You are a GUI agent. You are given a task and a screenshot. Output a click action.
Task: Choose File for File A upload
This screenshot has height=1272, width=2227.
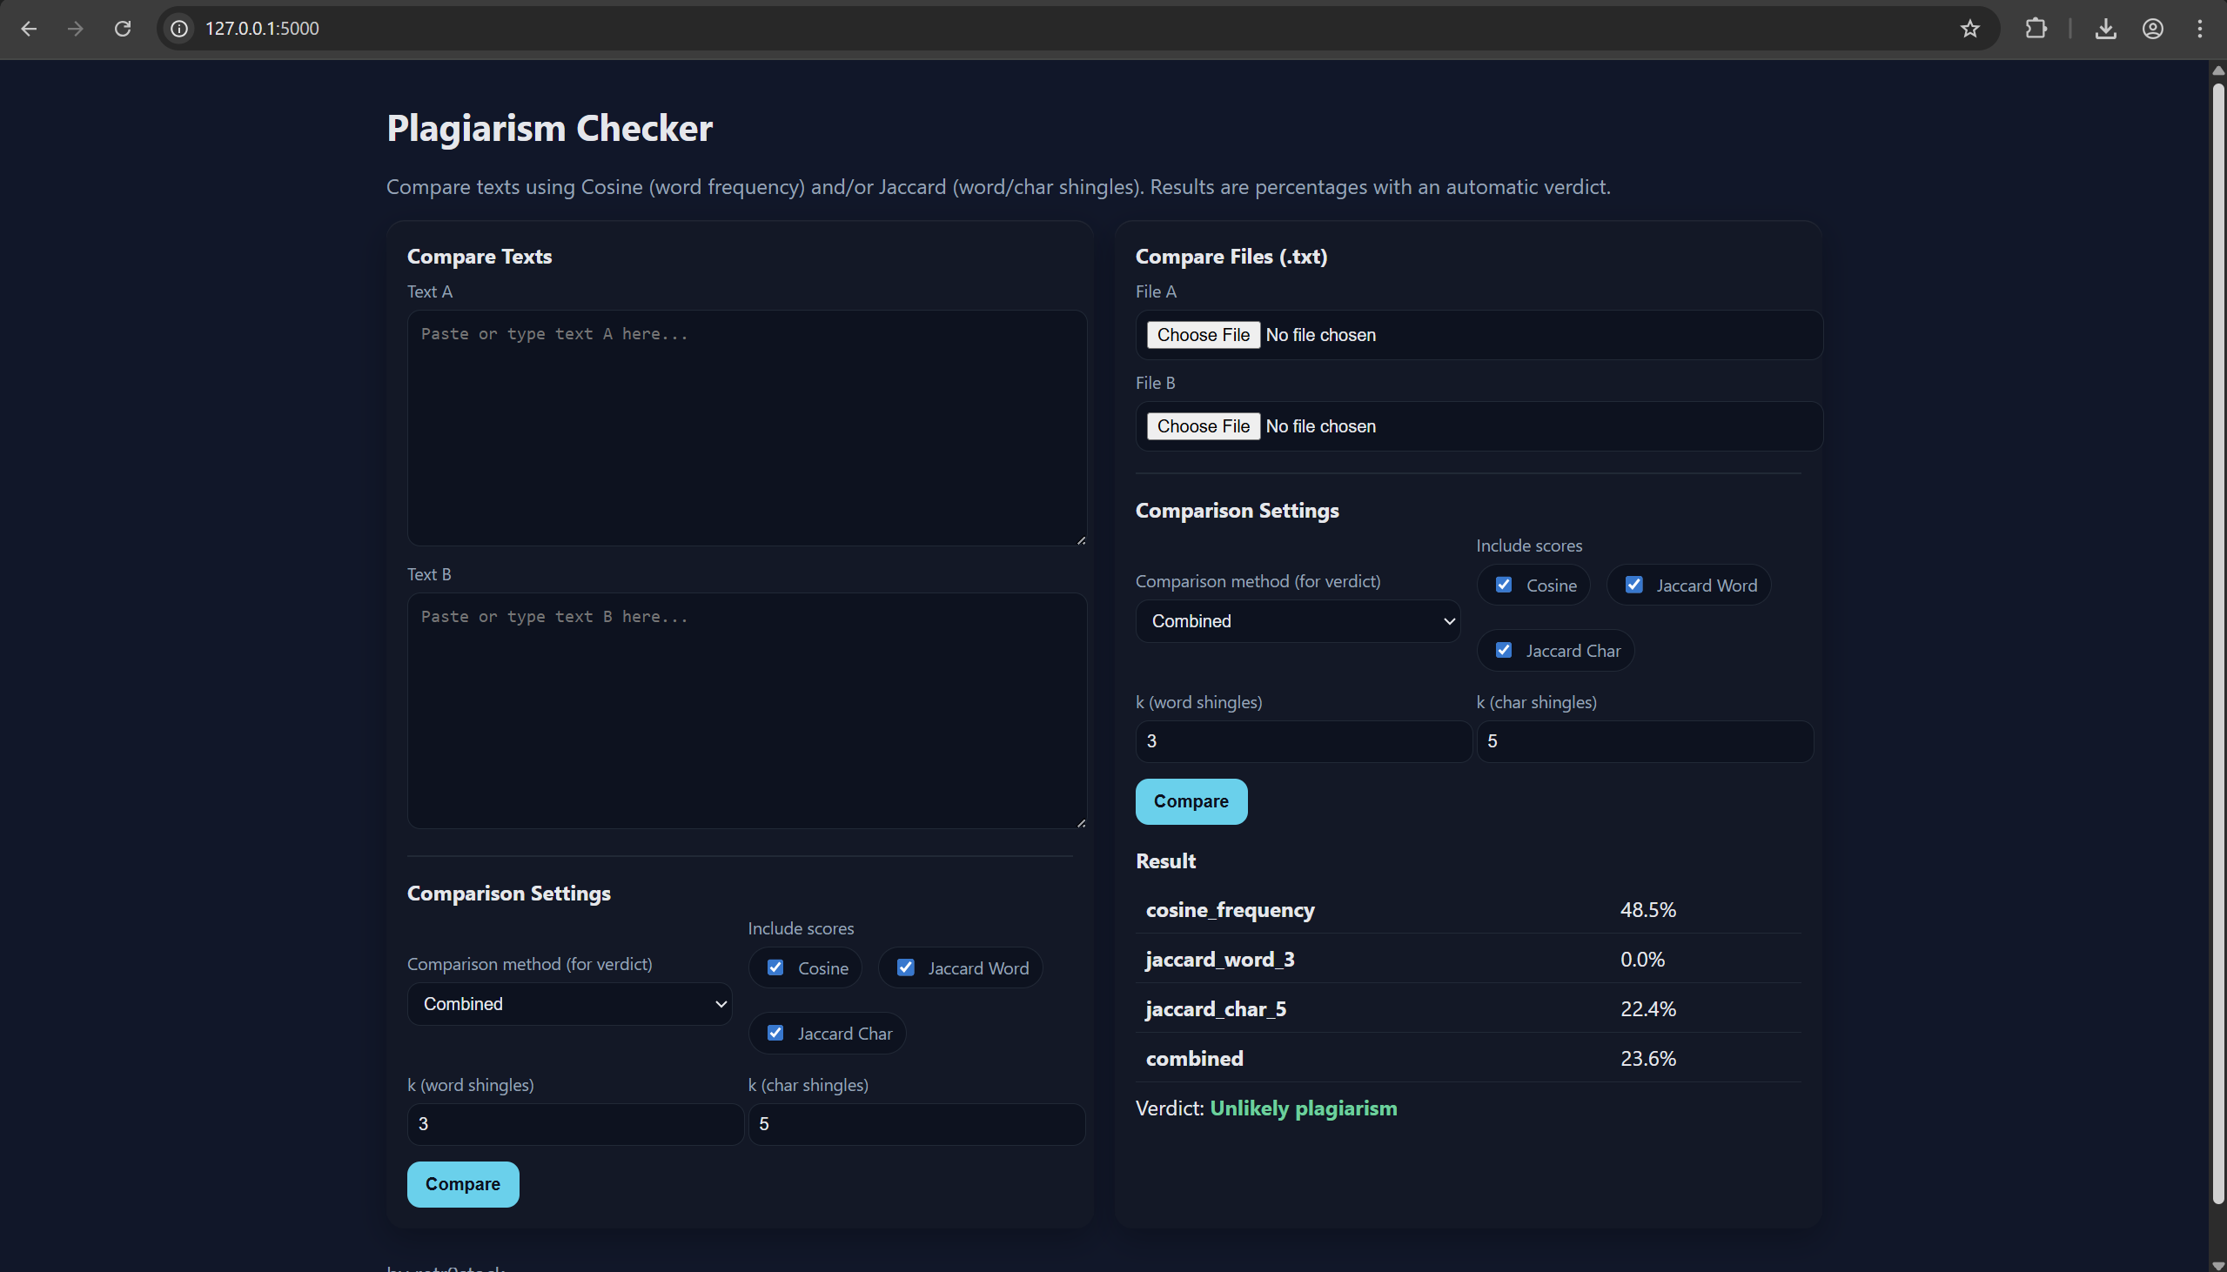1203,335
